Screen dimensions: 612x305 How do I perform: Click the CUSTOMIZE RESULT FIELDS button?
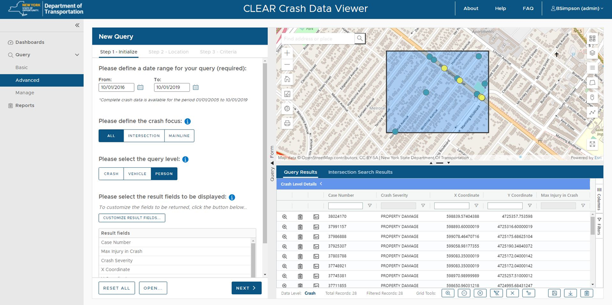point(132,218)
